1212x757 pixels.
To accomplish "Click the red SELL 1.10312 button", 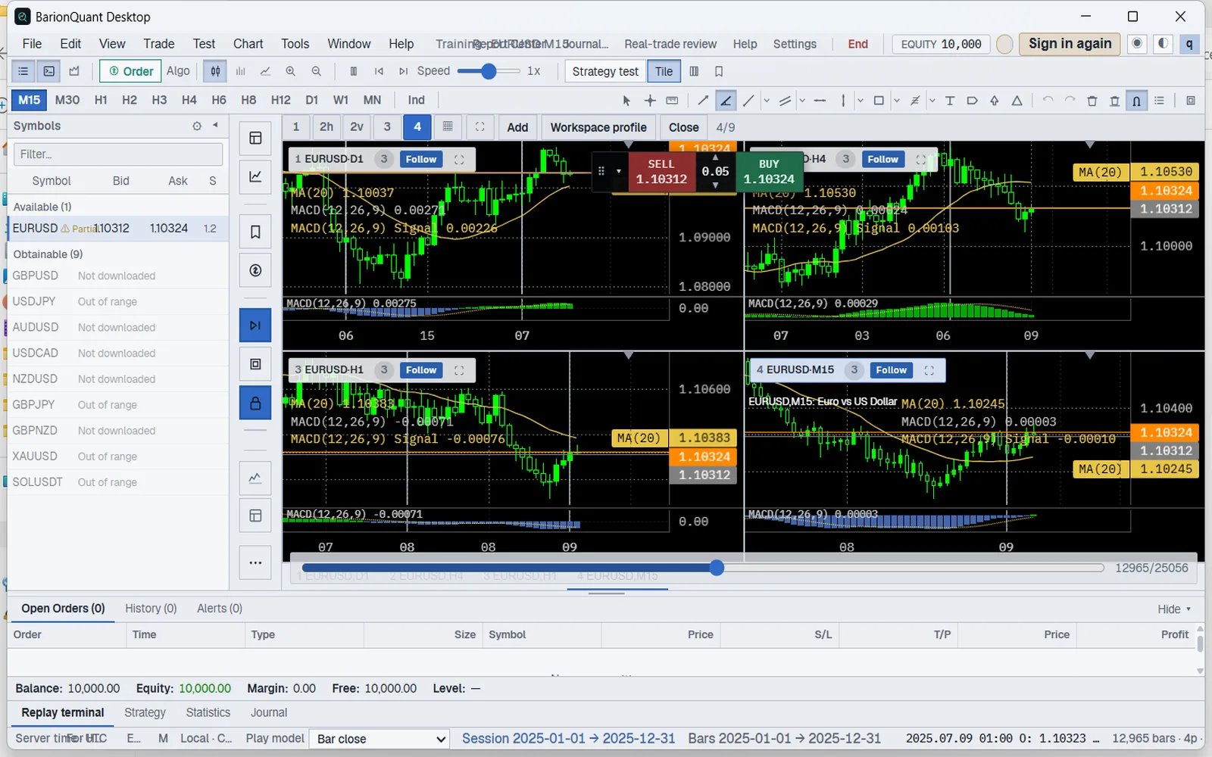I will pyautogui.click(x=661, y=172).
